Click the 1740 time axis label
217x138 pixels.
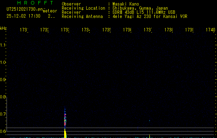[x=210, y=30]
